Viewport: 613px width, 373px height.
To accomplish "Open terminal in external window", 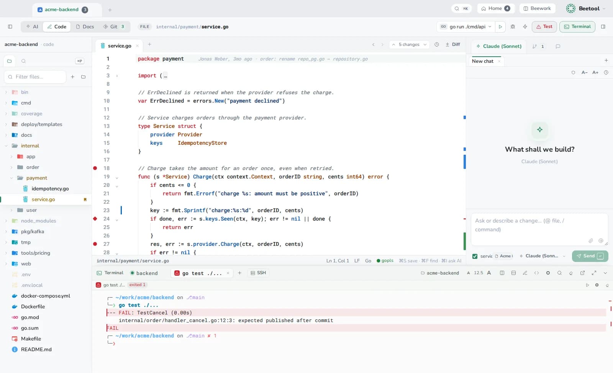I will [582, 273].
